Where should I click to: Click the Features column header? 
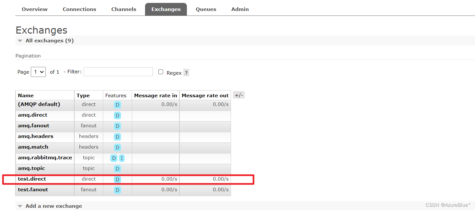pos(116,95)
